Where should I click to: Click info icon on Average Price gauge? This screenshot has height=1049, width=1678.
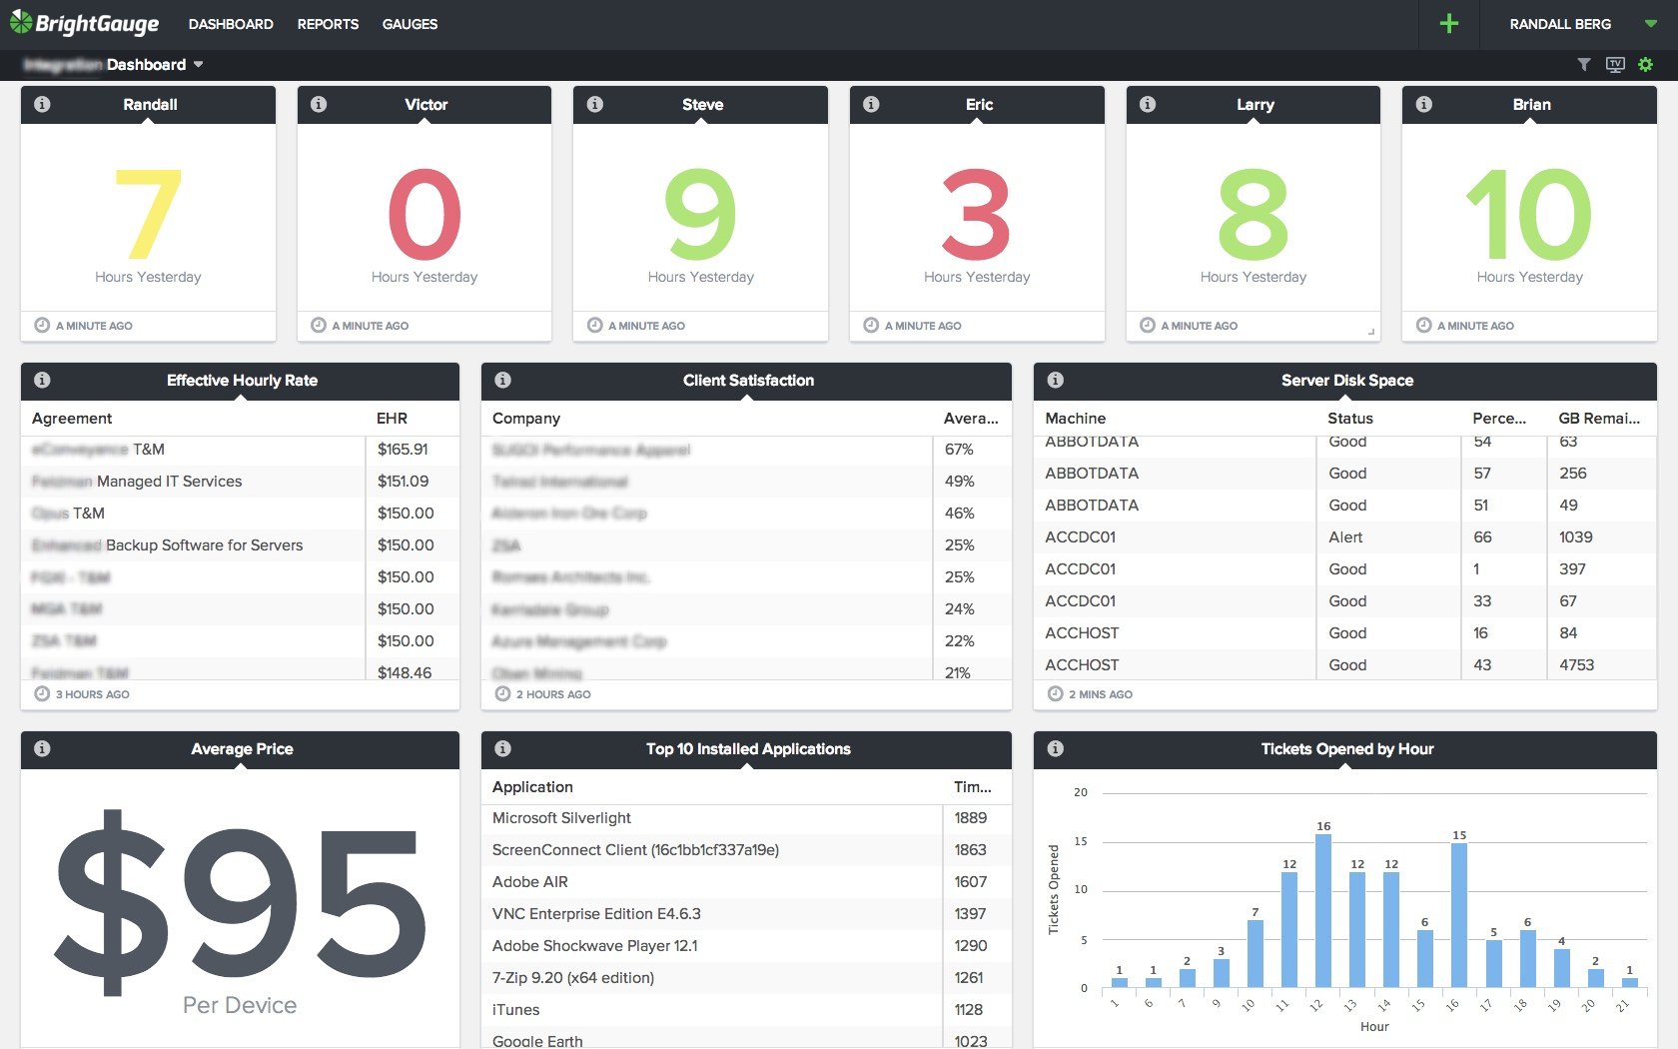point(42,748)
